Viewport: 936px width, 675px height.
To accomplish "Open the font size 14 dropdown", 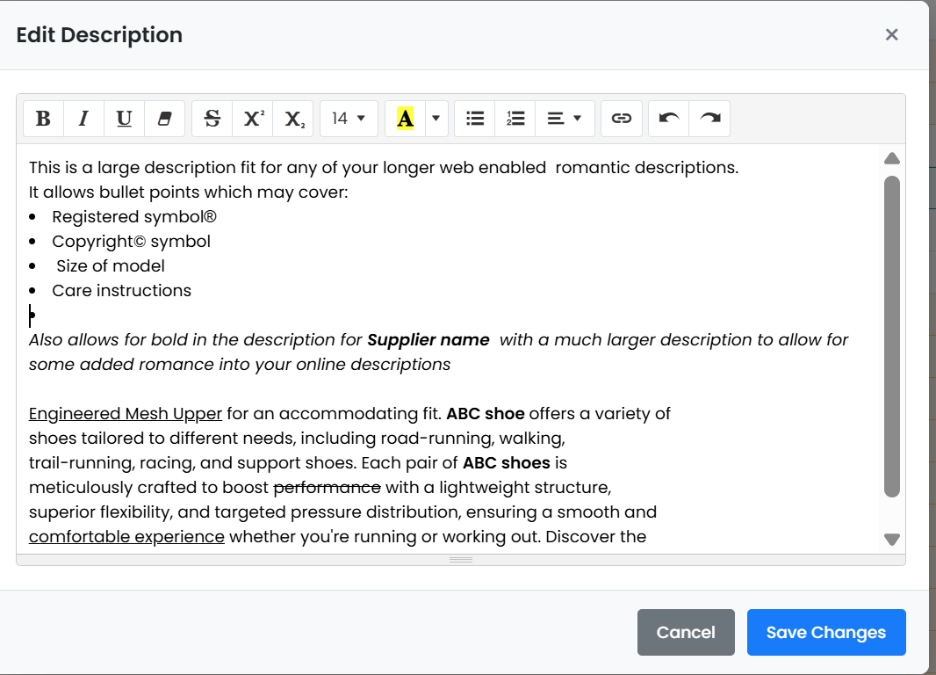I will [x=349, y=119].
